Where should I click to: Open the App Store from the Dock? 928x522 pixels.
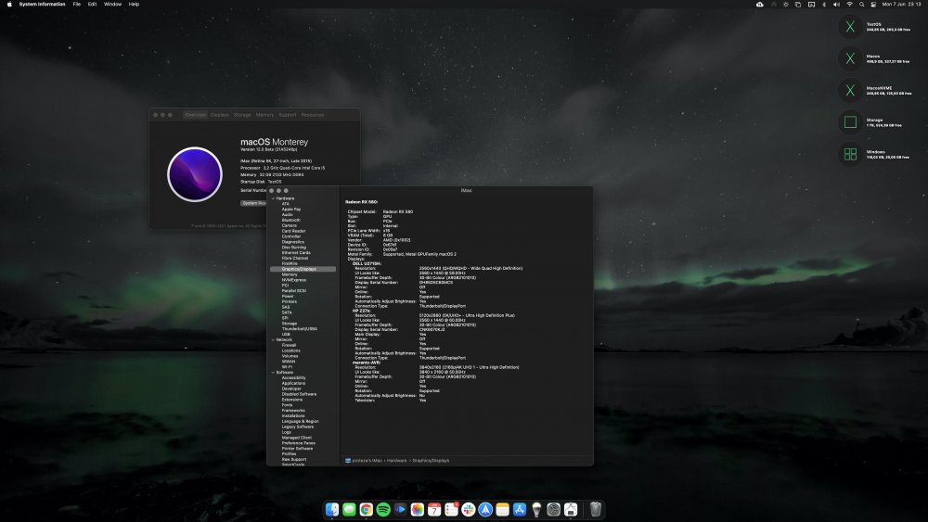pyautogui.click(x=520, y=509)
